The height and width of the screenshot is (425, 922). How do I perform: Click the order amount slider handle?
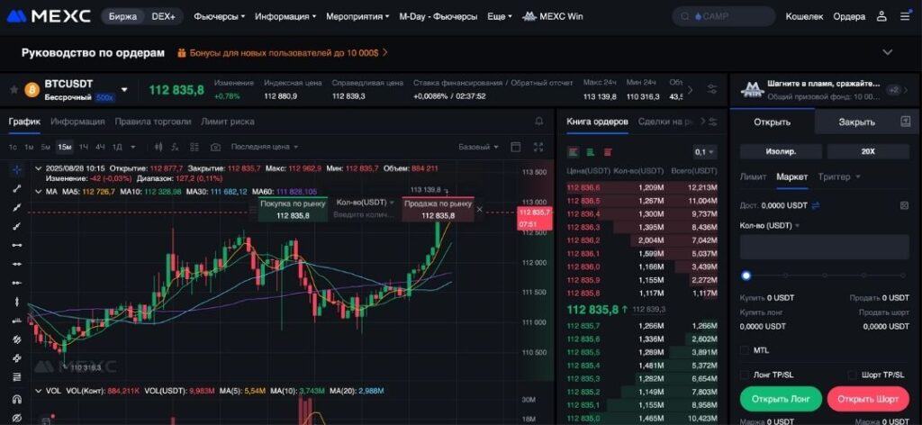pos(746,276)
